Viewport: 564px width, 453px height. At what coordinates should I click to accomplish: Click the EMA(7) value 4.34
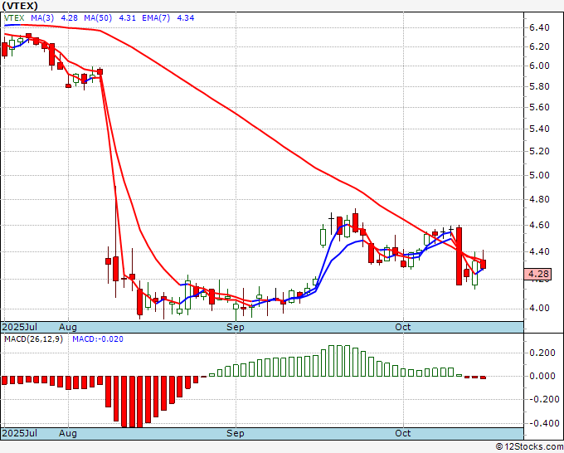(x=186, y=18)
